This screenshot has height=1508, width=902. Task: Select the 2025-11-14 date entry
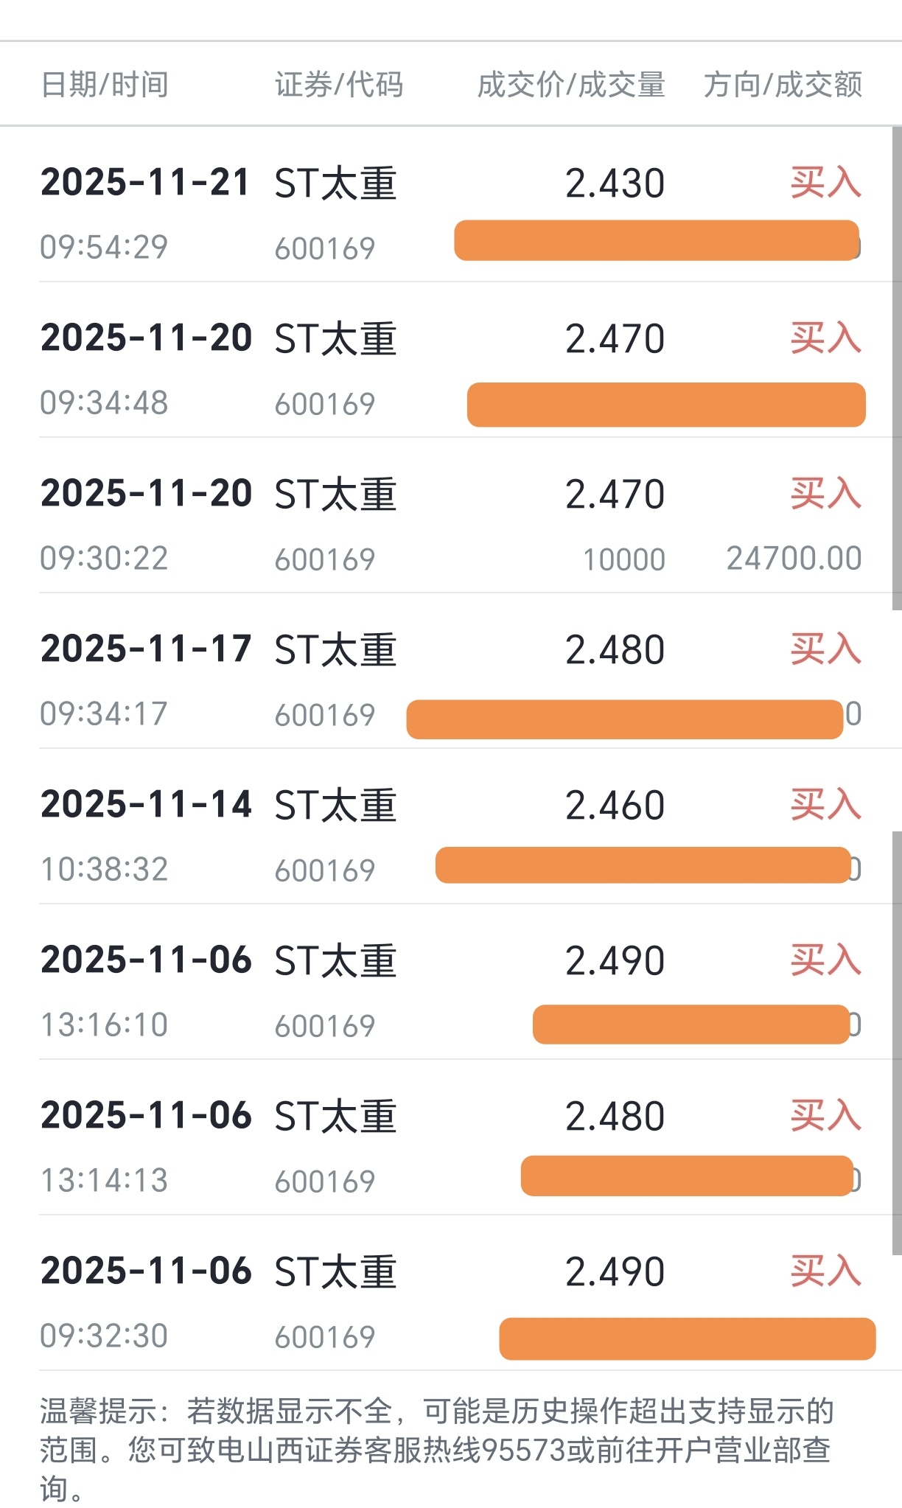146,804
